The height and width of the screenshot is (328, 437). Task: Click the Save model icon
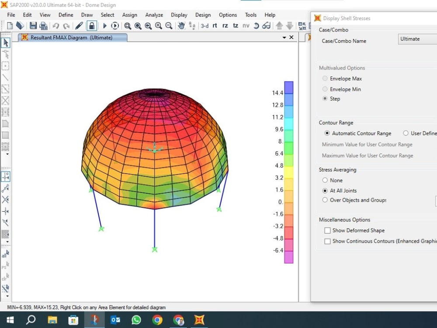tap(33, 25)
